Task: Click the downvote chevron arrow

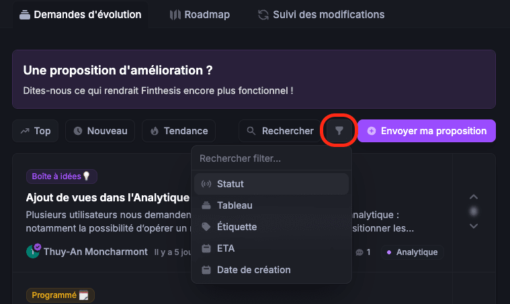Action: click(474, 226)
